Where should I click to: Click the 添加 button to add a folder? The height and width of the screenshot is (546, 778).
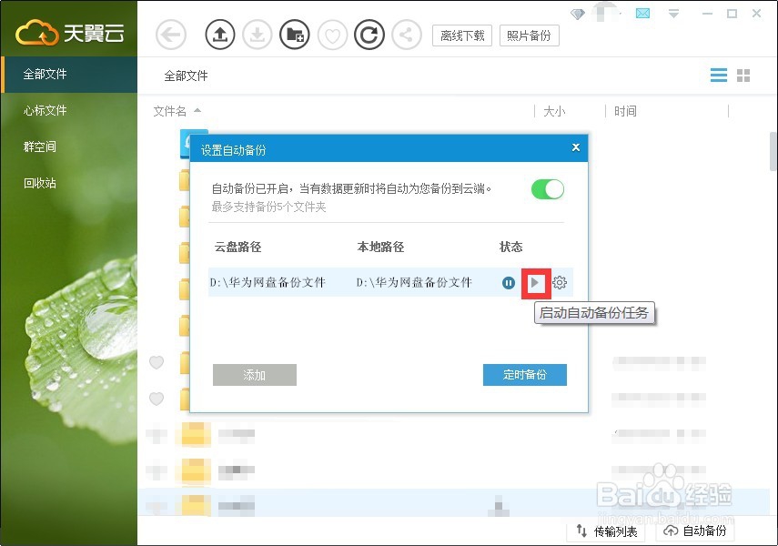[255, 375]
